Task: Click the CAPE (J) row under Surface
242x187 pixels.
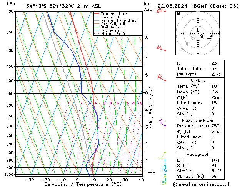Action: pyautogui.click(x=200, y=108)
